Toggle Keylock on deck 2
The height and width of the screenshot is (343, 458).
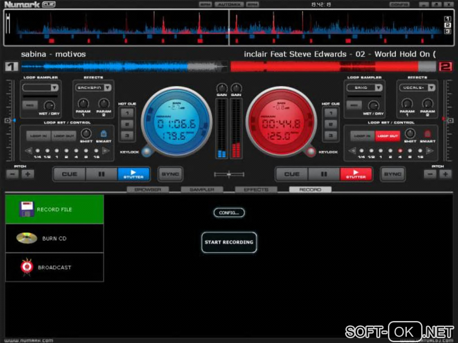click(x=310, y=152)
